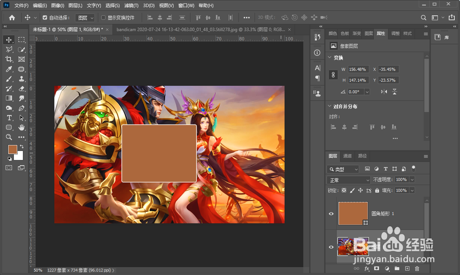The width and height of the screenshot is (460, 275).
Task: Switch to the 通道 tab
Action: (x=348, y=156)
